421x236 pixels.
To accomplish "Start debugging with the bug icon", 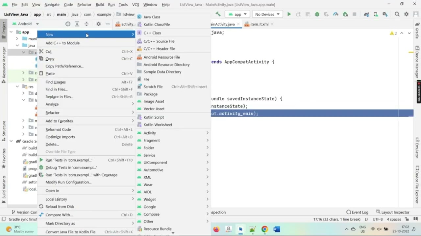I will (317, 14).
